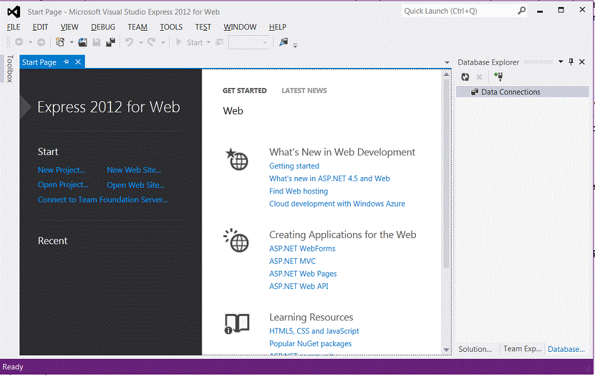Click the Delete icon in Database Explorer
This screenshot has height=377, width=595.
[x=479, y=77]
